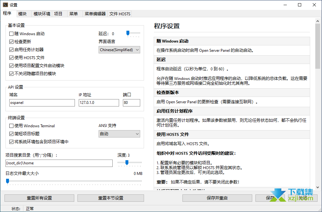The height and width of the screenshot is (212, 322).
Task: Enable 随 Windows 启动 checkbox
Action: [11, 34]
